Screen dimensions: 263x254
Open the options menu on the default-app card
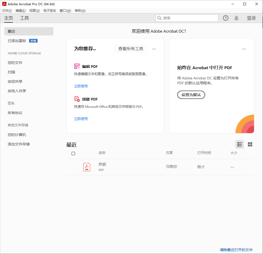pyautogui.click(x=244, y=49)
